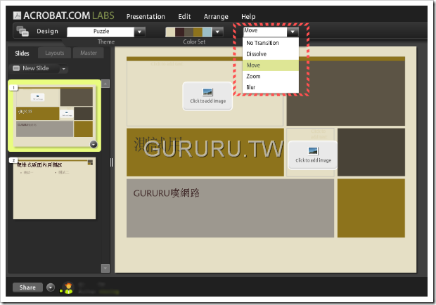Click the Color Set label
The height and width of the screenshot is (305, 436).
pyautogui.click(x=194, y=42)
